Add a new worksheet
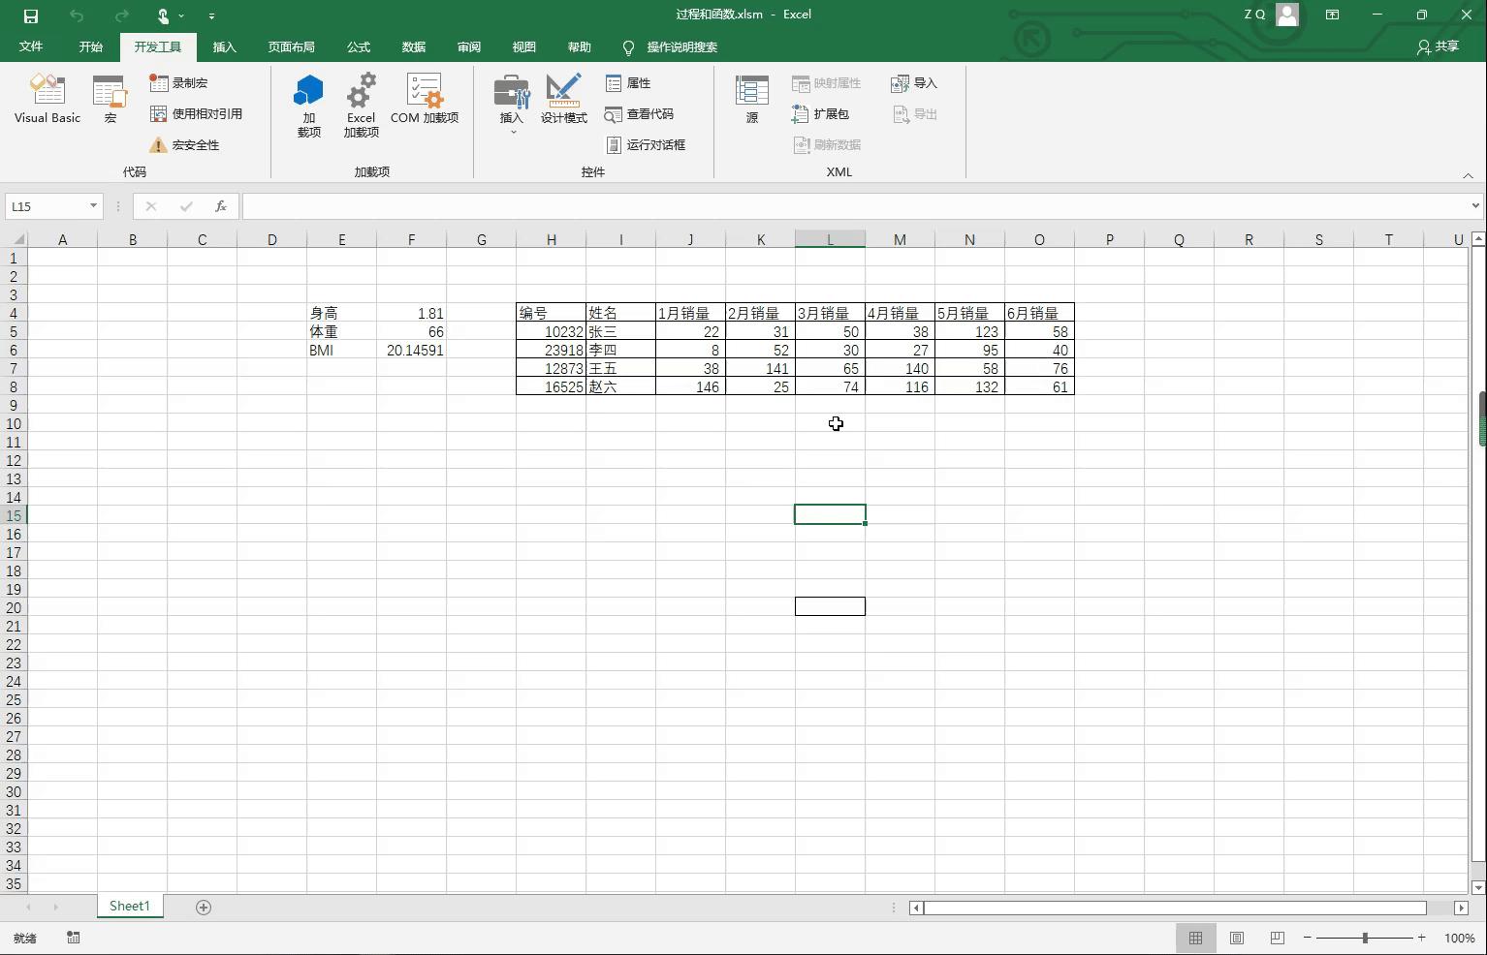Image resolution: width=1487 pixels, height=955 pixels. pos(204,907)
